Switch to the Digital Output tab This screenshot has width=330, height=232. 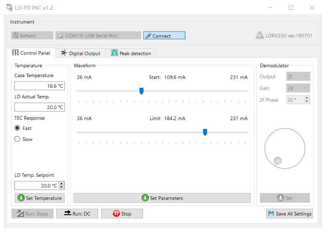[81, 53]
